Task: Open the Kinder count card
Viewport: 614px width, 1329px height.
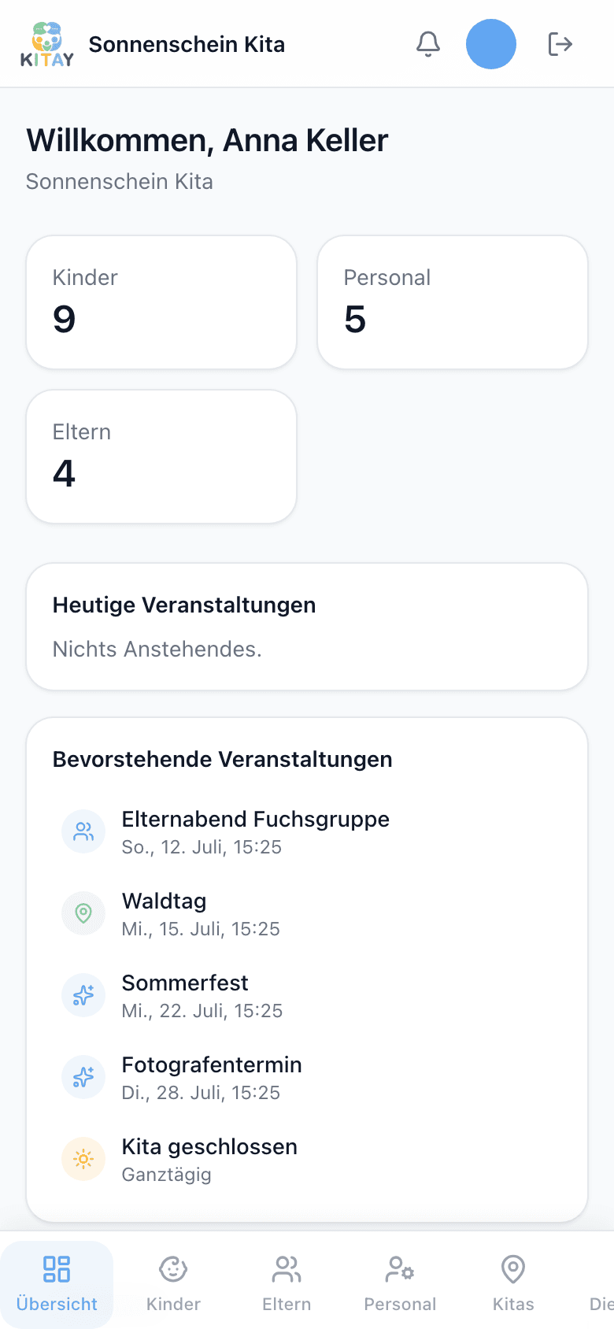Action: click(161, 302)
